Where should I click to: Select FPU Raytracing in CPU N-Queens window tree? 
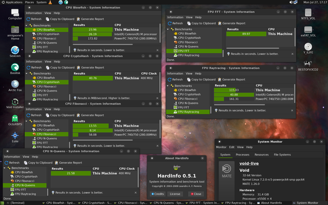pyautogui.click(x=25, y=194)
